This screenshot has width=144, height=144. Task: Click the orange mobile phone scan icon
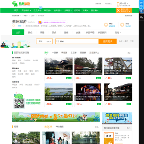118,4
